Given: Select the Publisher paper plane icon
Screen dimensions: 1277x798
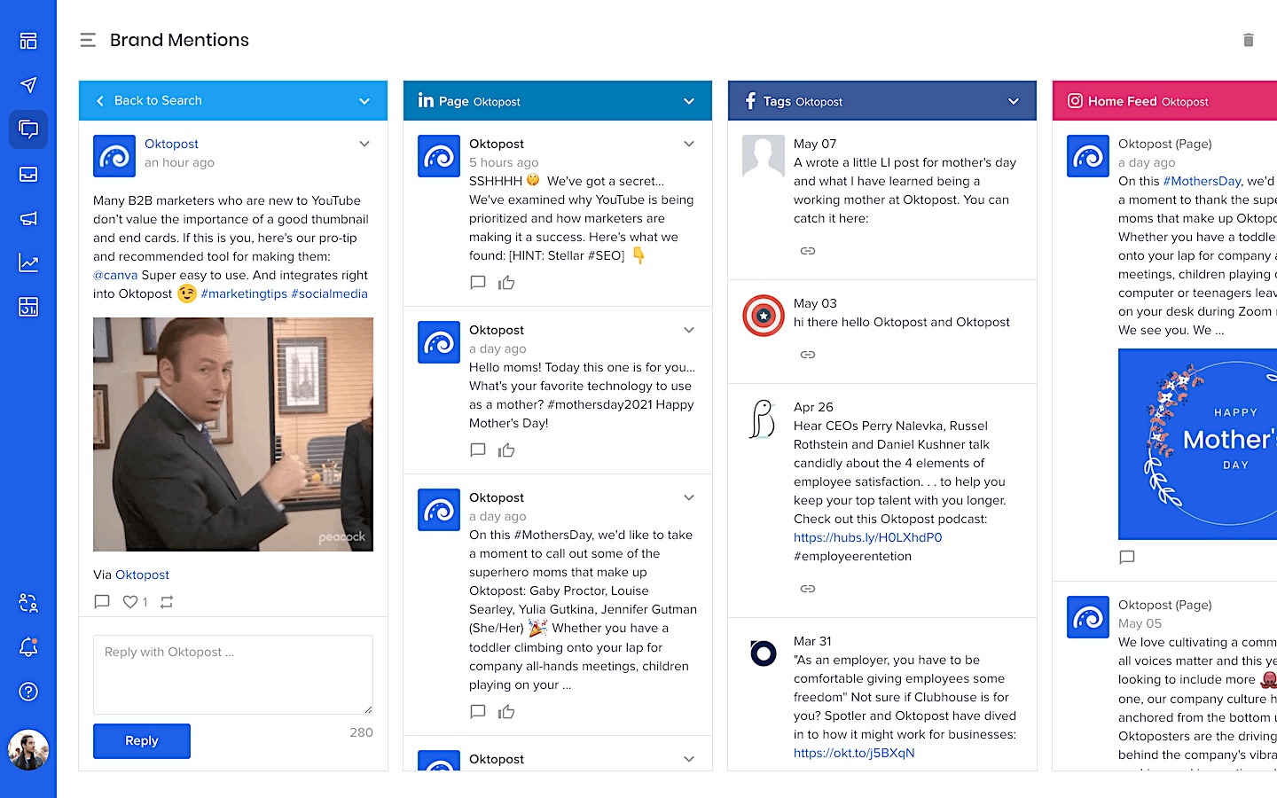Looking at the screenshot, I should point(28,85).
